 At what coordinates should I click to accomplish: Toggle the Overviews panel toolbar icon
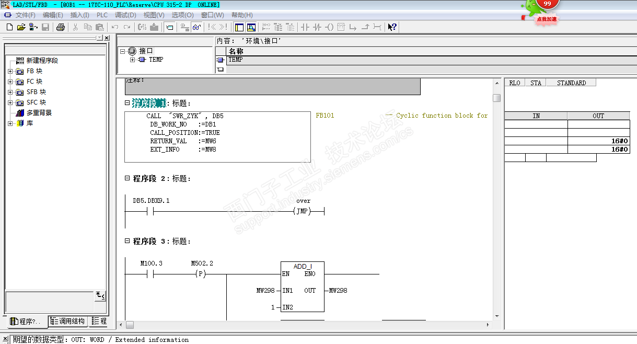pos(239,27)
